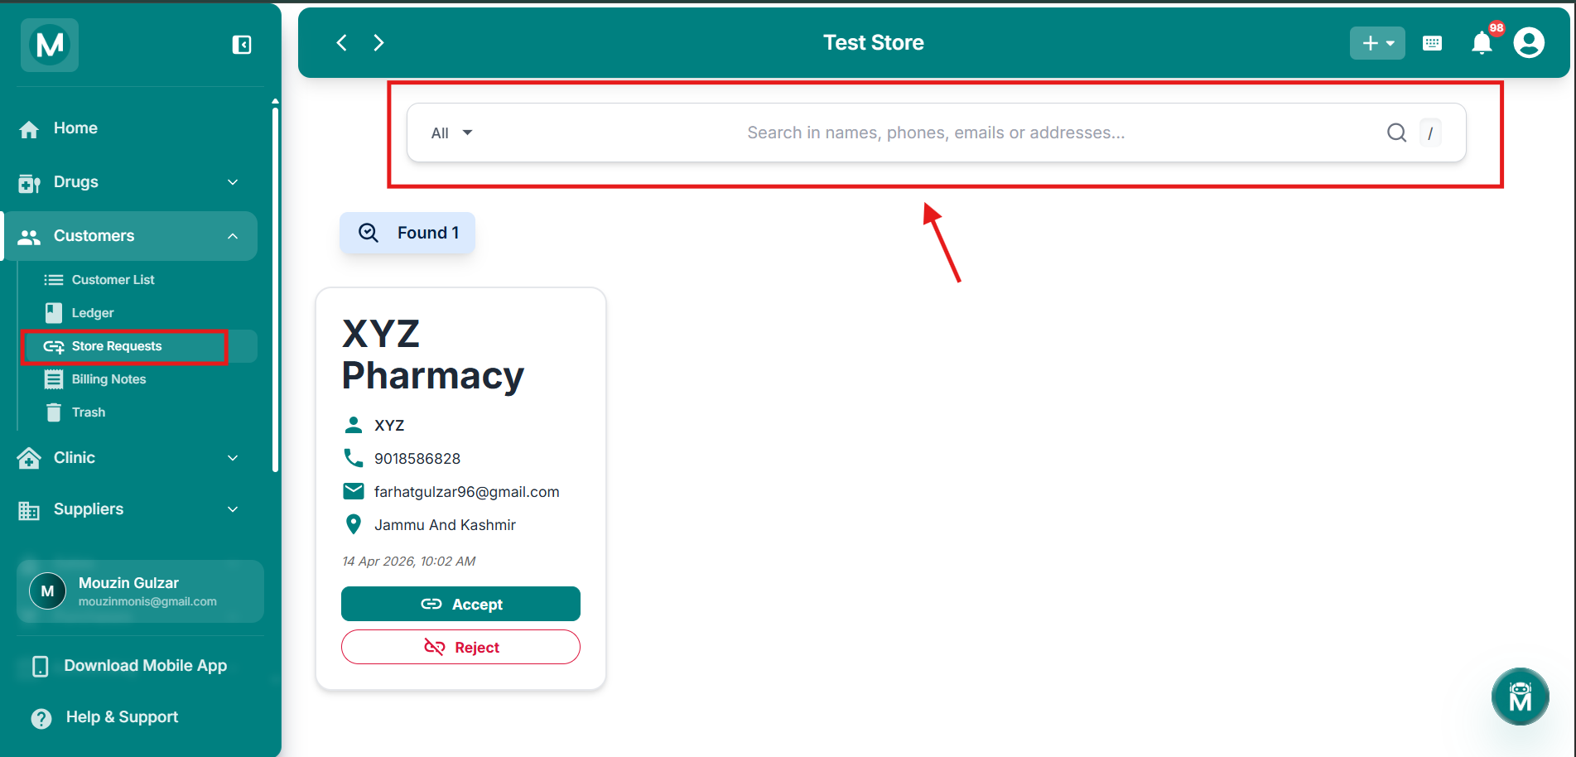1576x757 pixels.
Task: Open the notifications bell
Action: [1482, 43]
